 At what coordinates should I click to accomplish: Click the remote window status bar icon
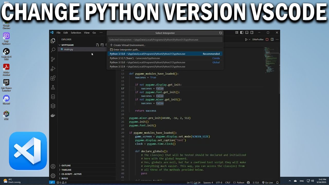[52, 182]
